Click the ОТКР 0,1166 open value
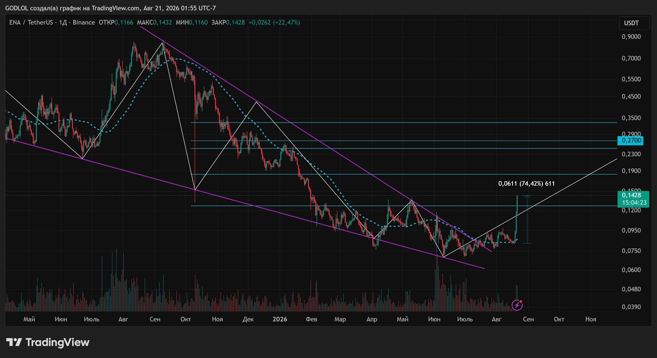The width and height of the screenshot is (657, 358). coord(116,23)
